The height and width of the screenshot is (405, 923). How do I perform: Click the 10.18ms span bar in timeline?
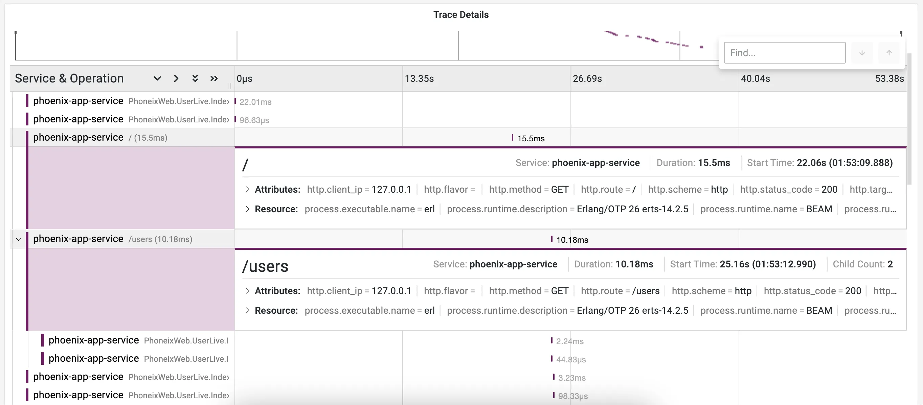point(551,239)
